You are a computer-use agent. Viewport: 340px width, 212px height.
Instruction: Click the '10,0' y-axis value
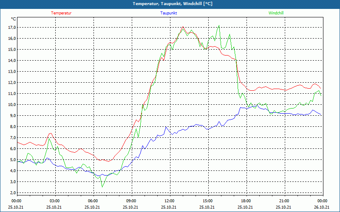point(12,105)
